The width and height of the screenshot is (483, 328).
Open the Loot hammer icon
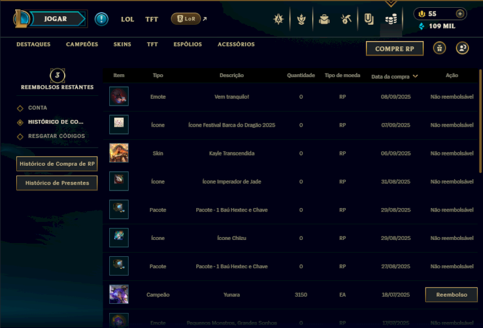346,19
